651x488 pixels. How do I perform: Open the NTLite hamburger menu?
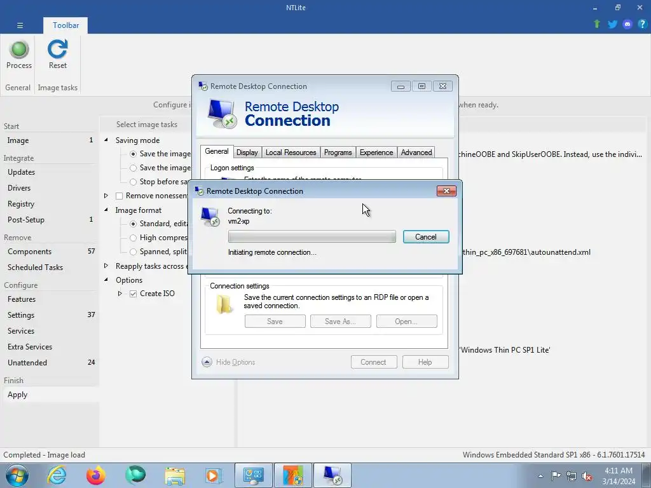tap(20, 25)
